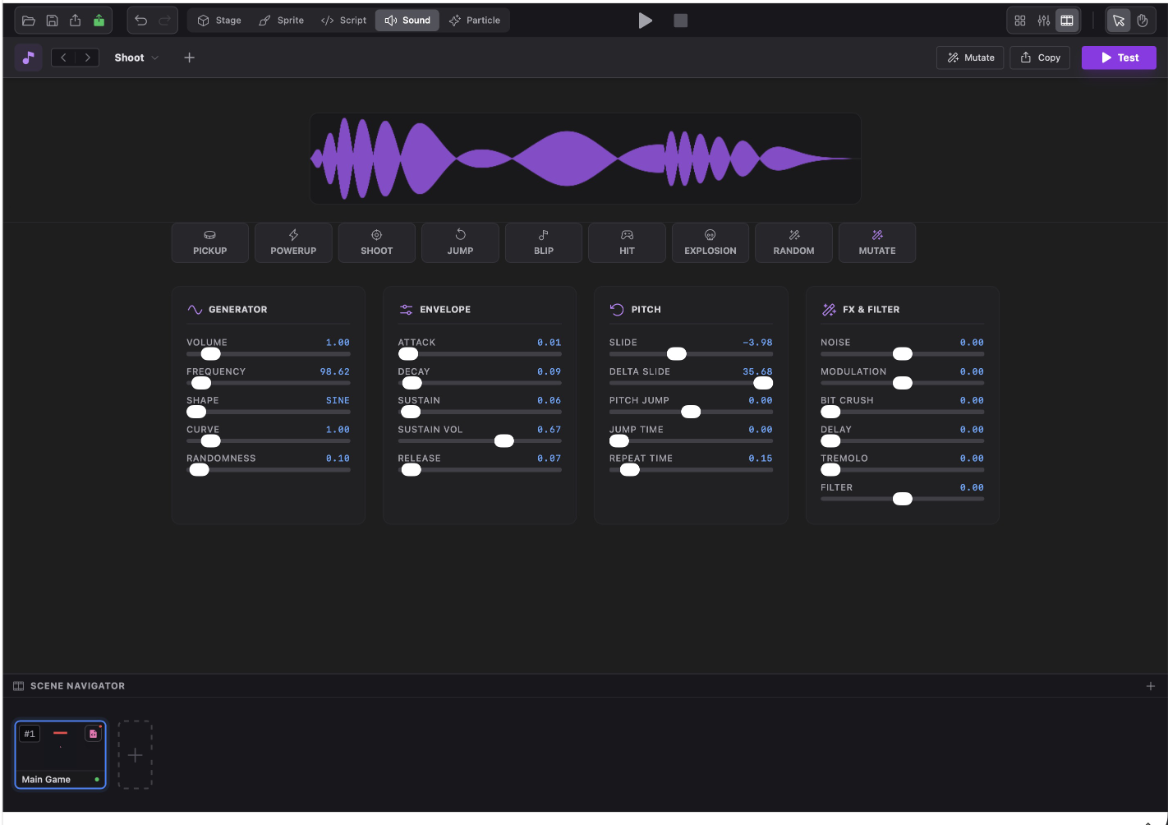Image resolution: width=1168 pixels, height=825 pixels.
Task: Click the sound waveform preview
Action: click(x=585, y=159)
